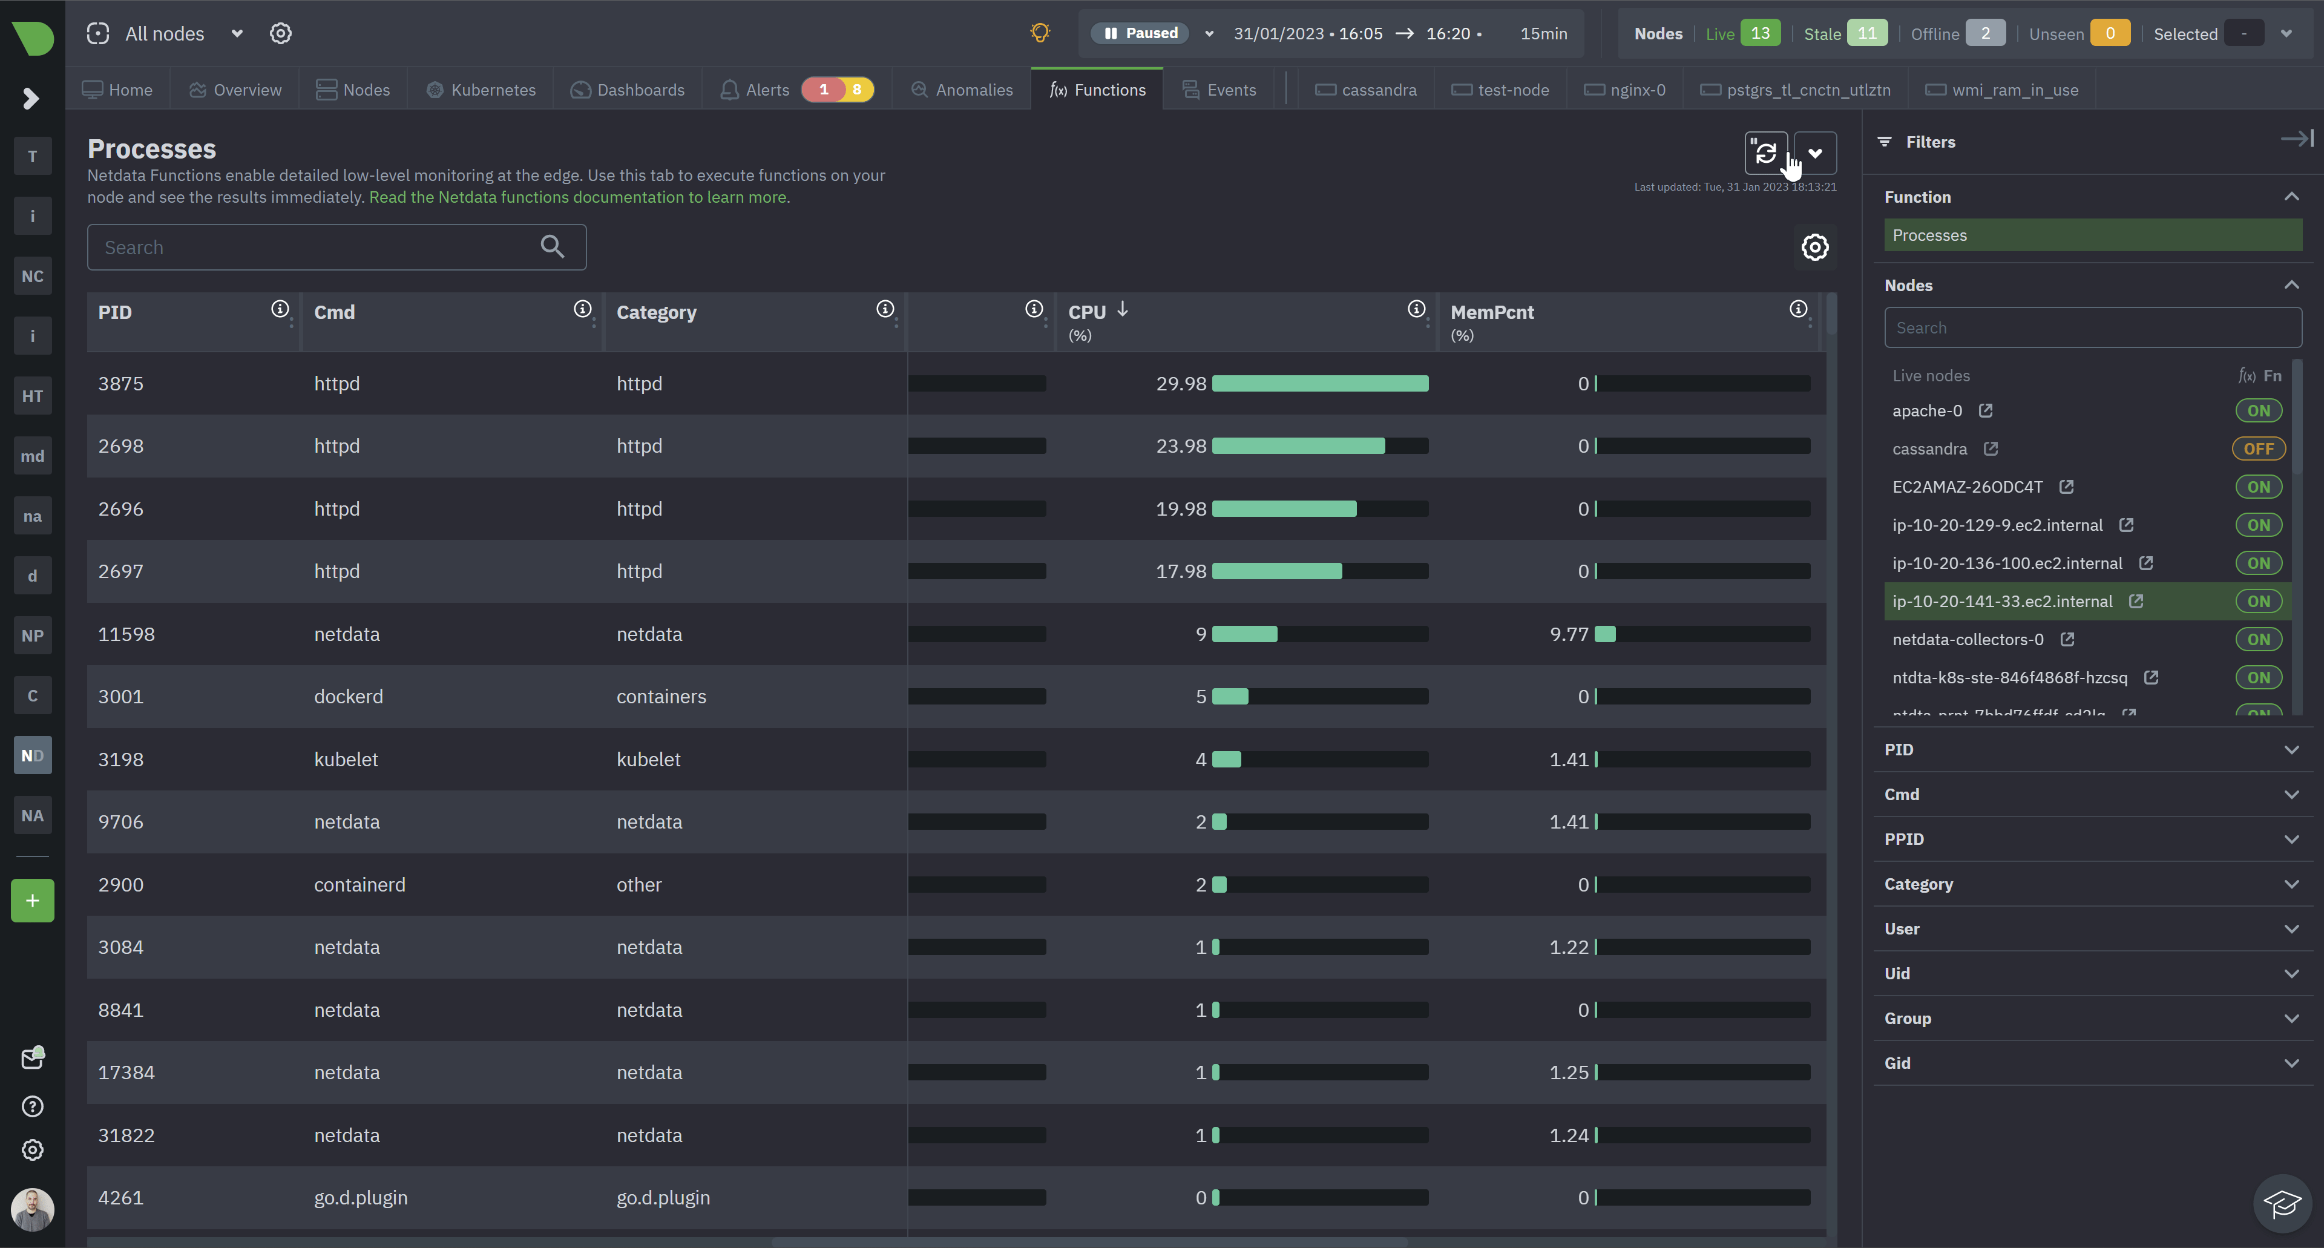Viewport: 2324px width, 1248px height.
Task: Click the lightbulb icon in header
Action: coord(1039,33)
